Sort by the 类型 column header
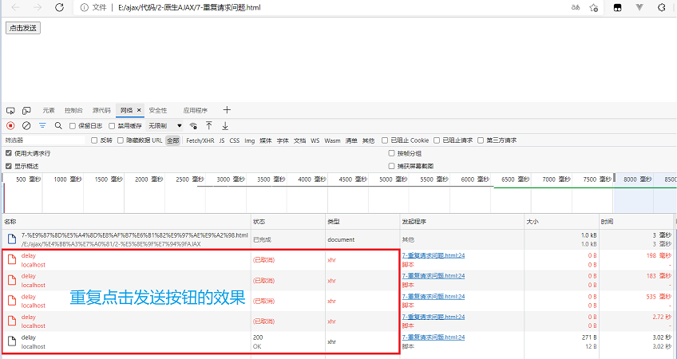 point(362,221)
